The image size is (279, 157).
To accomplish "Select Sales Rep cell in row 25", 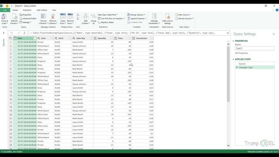I will point(82,133).
